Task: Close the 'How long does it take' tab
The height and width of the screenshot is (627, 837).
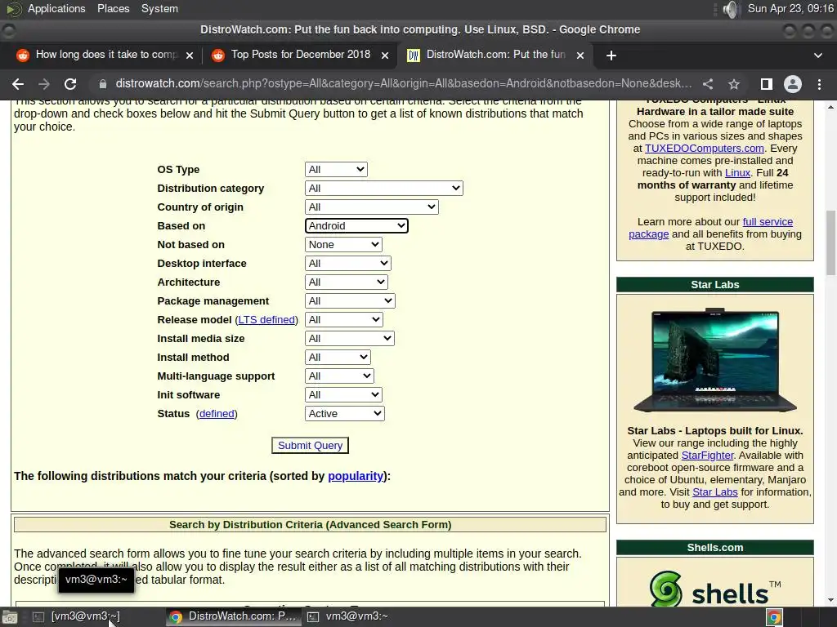Action: click(190, 56)
